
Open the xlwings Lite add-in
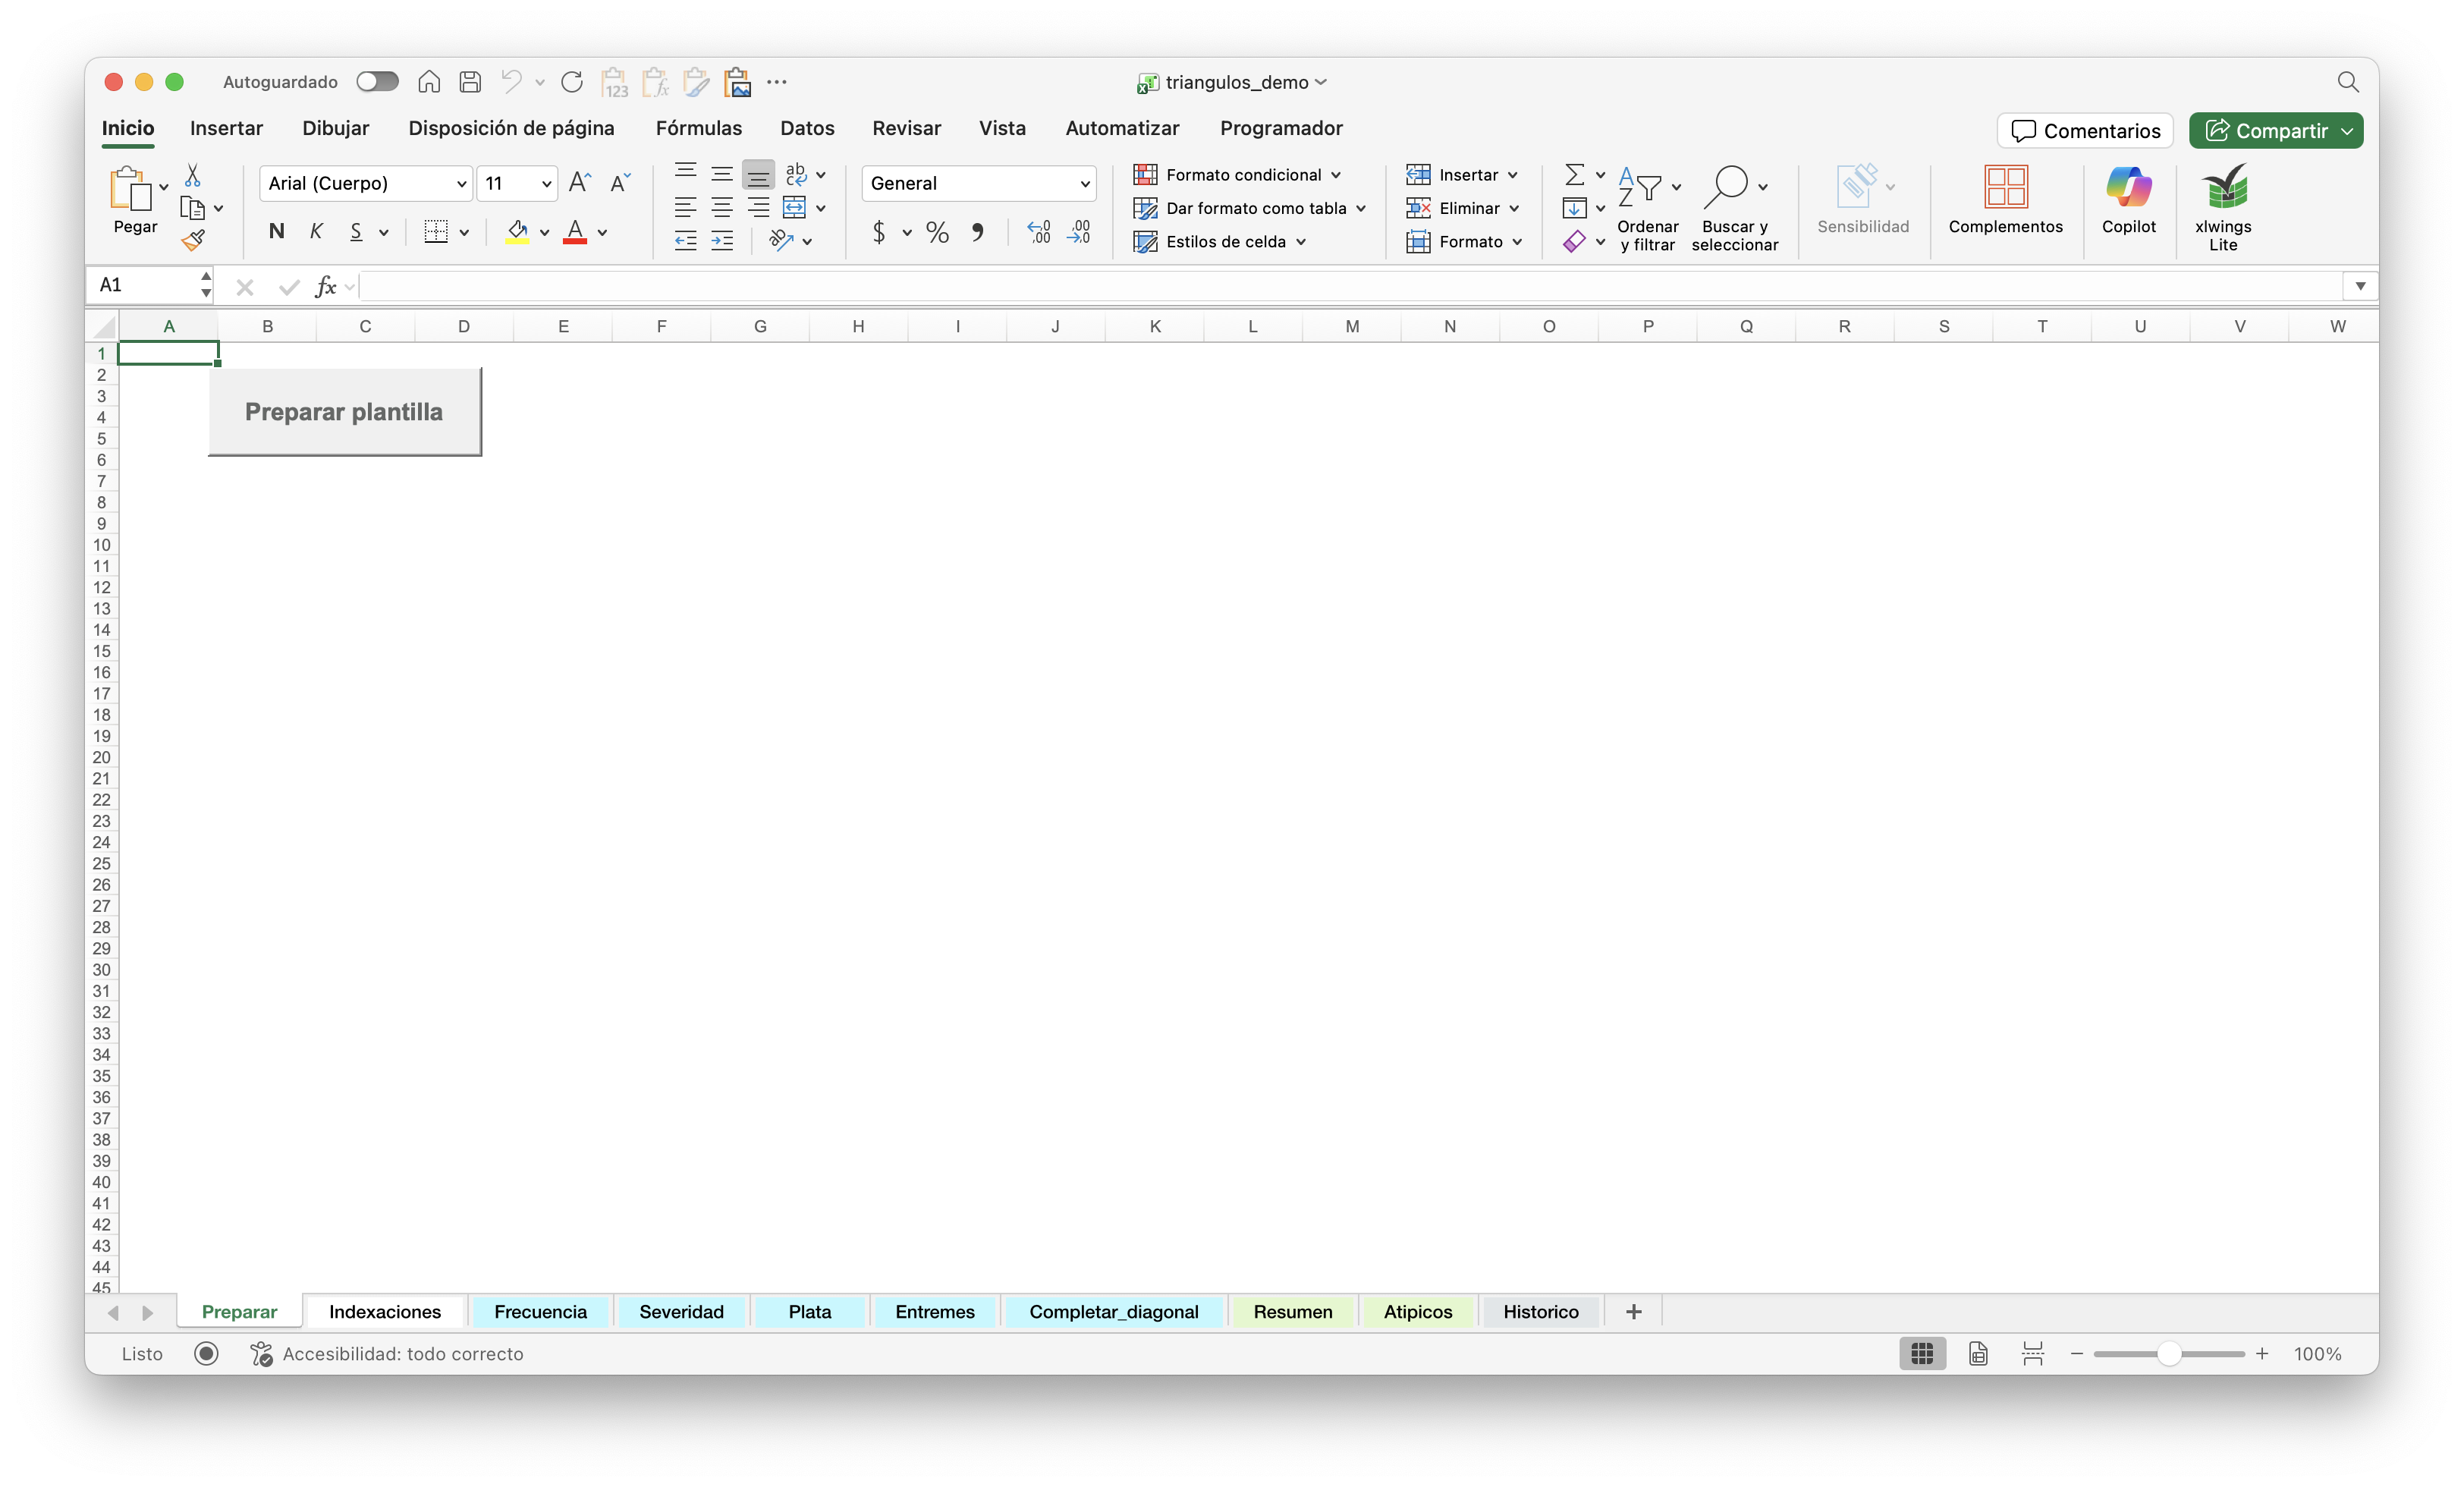pyautogui.click(x=2223, y=207)
